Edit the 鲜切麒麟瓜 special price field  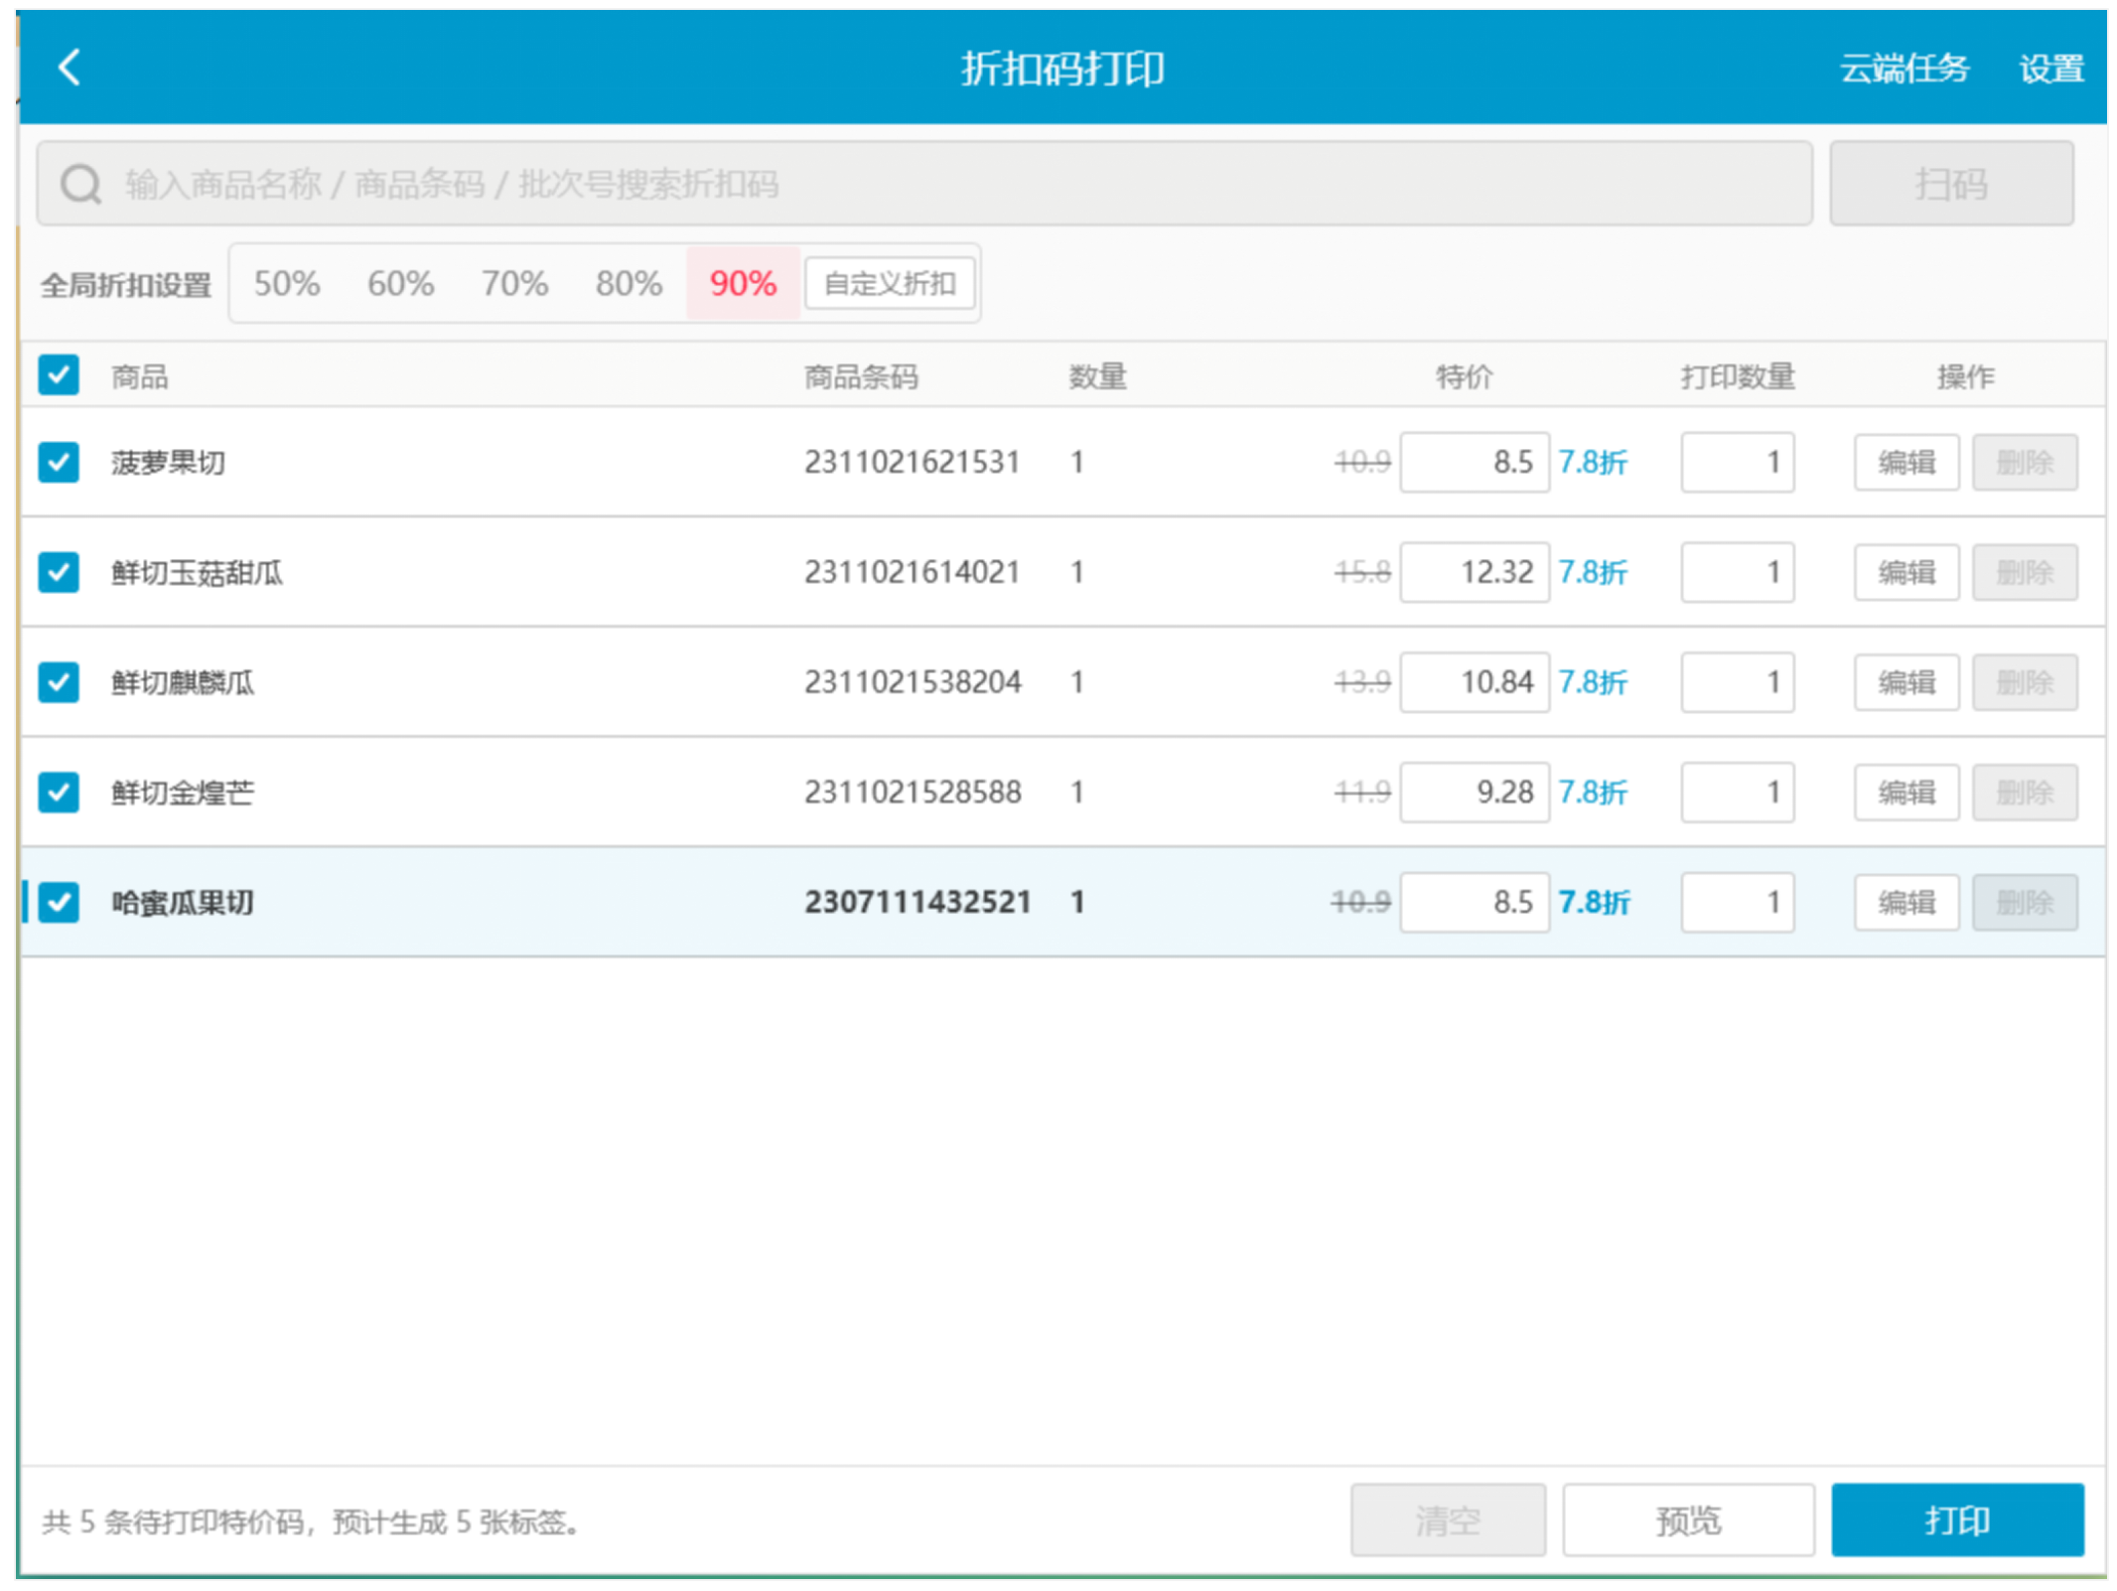click(x=1475, y=682)
